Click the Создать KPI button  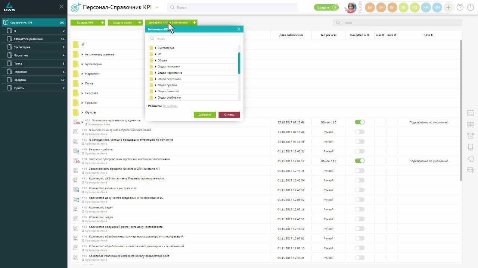(85, 23)
